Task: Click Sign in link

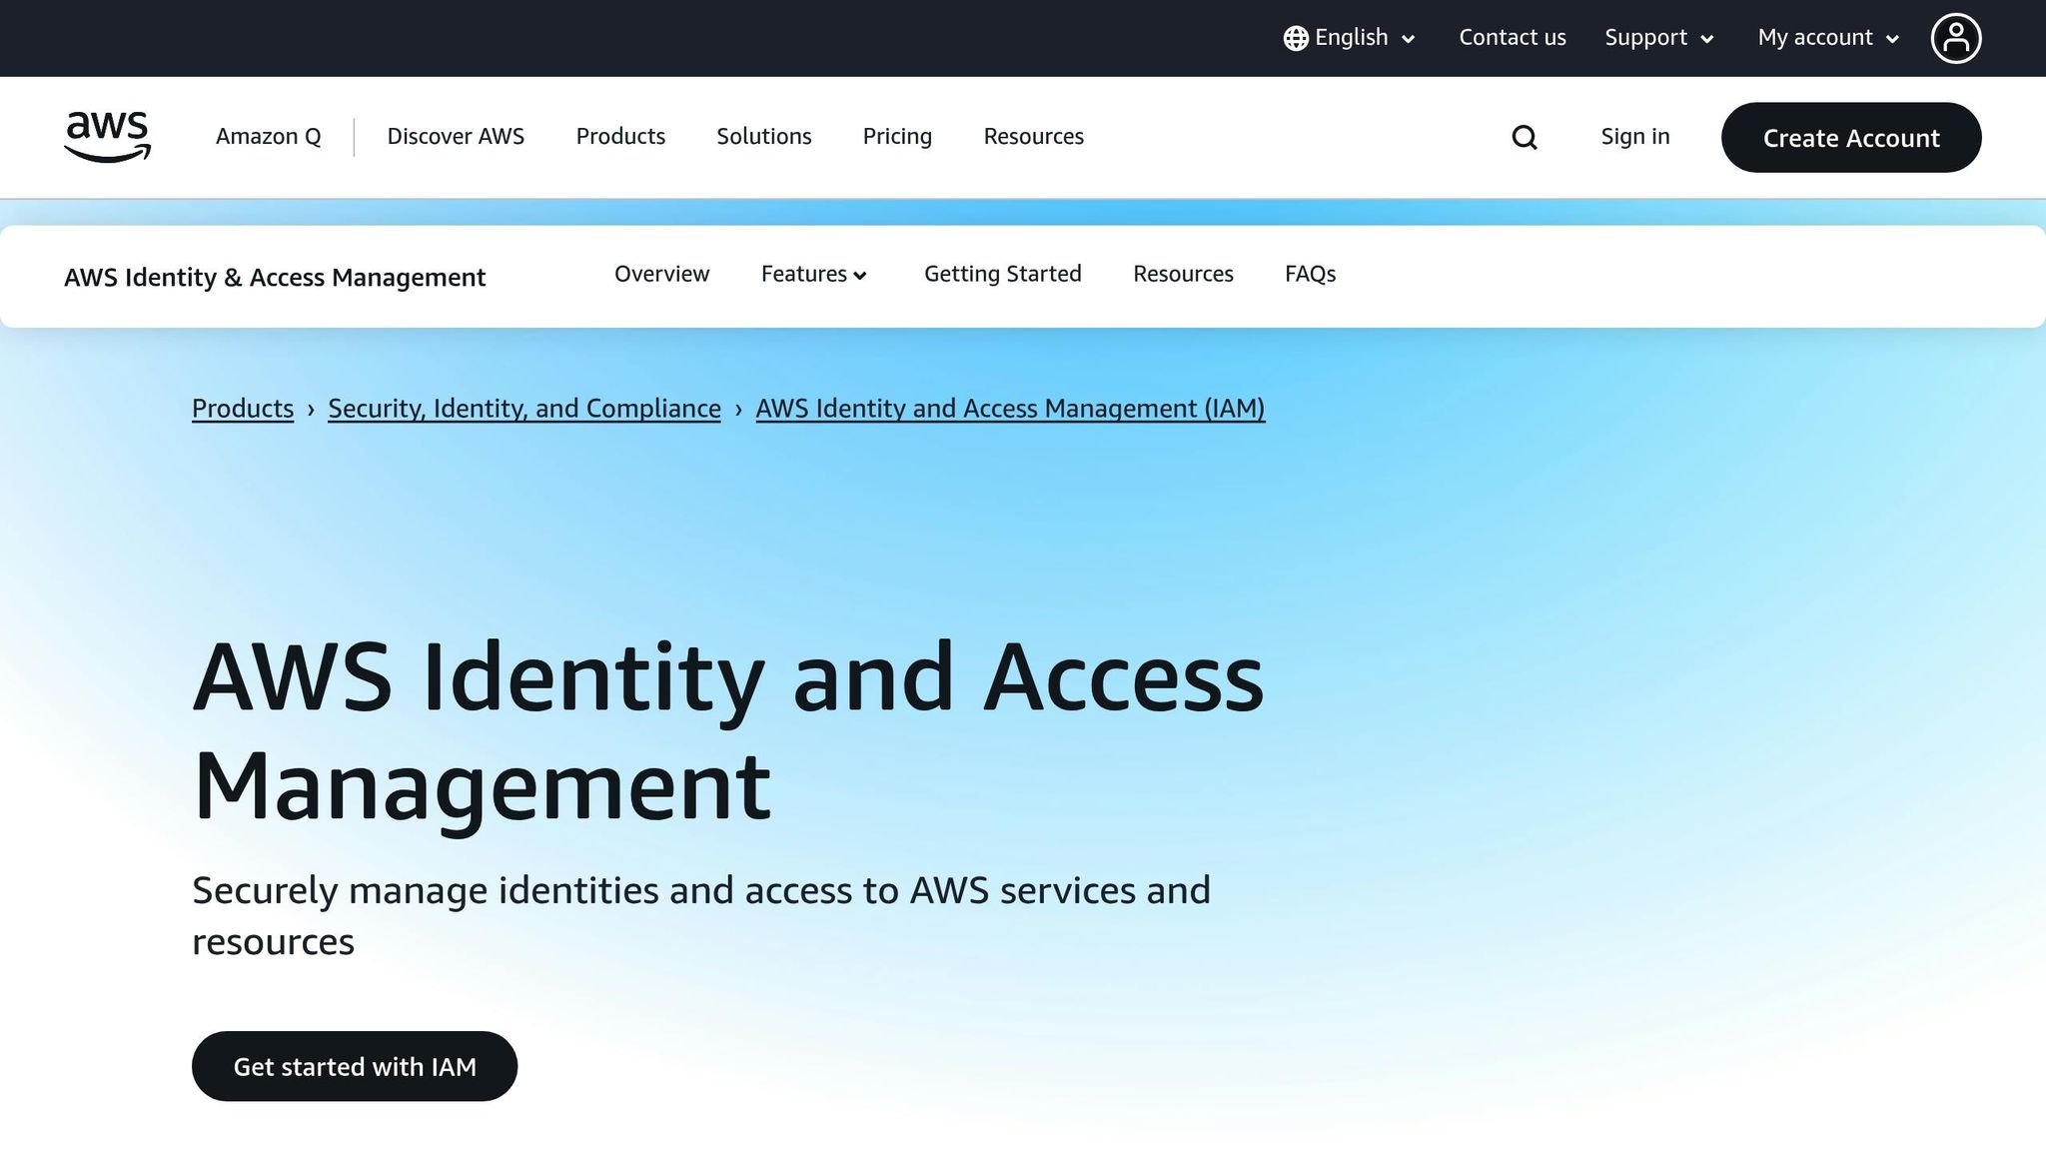Action: click(x=1635, y=137)
